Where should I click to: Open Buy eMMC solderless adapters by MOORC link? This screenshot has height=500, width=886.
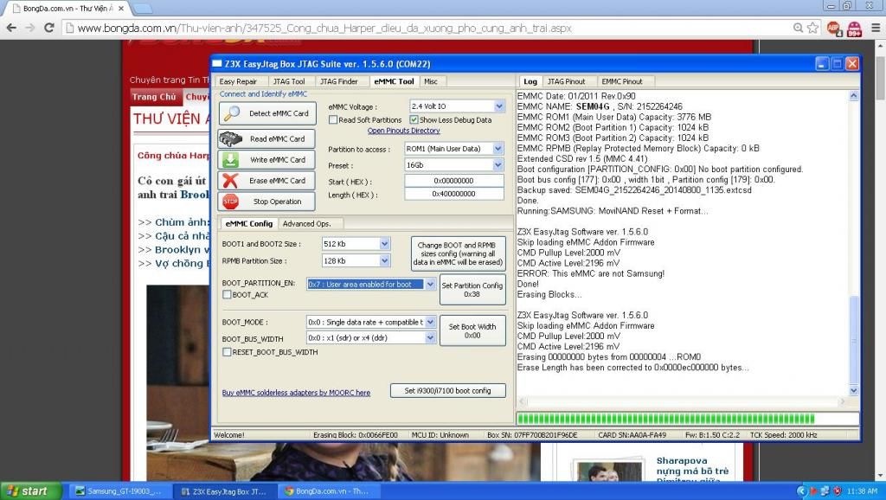coord(296,393)
